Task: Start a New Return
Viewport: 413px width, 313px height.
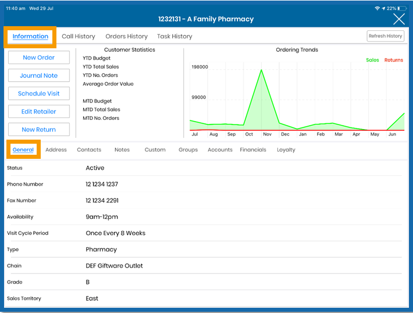Action: (x=39, y=129)
